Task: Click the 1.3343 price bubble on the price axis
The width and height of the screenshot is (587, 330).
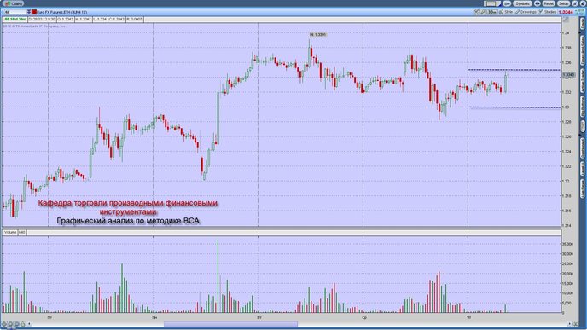Action: click(x=568, y=75)
